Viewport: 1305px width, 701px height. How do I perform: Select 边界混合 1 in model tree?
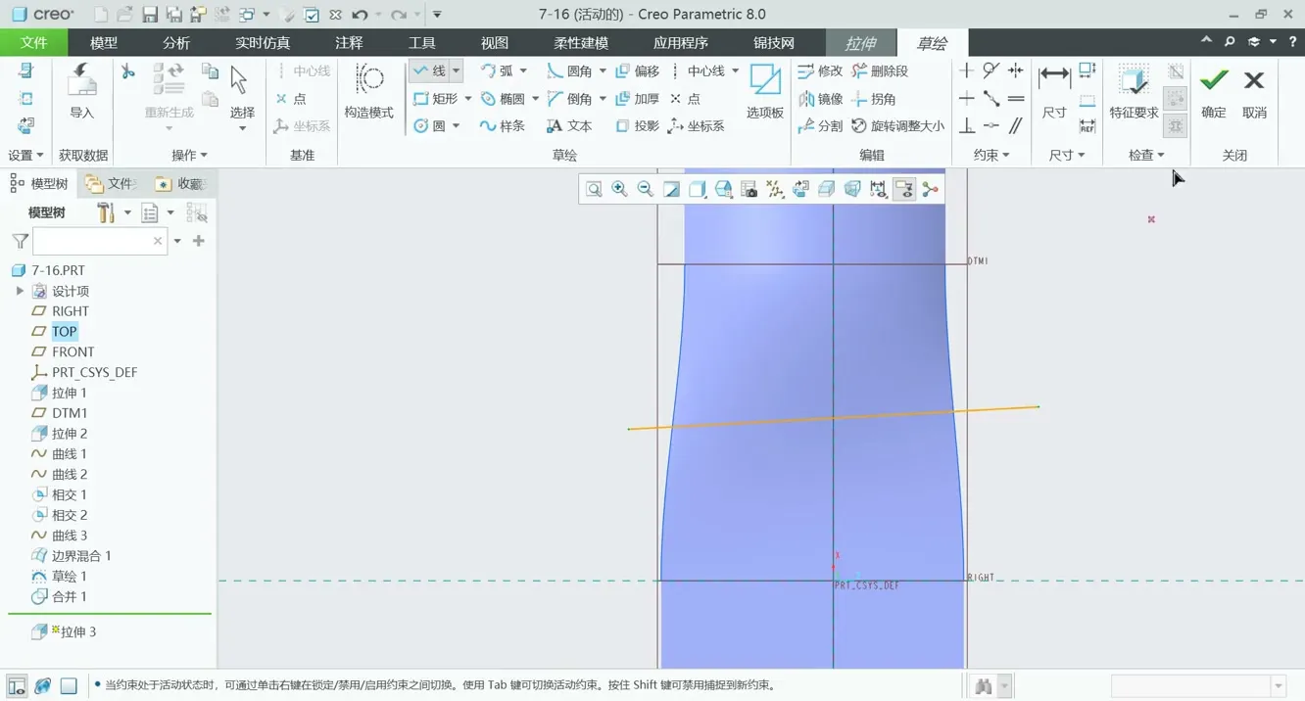point(81,556)
